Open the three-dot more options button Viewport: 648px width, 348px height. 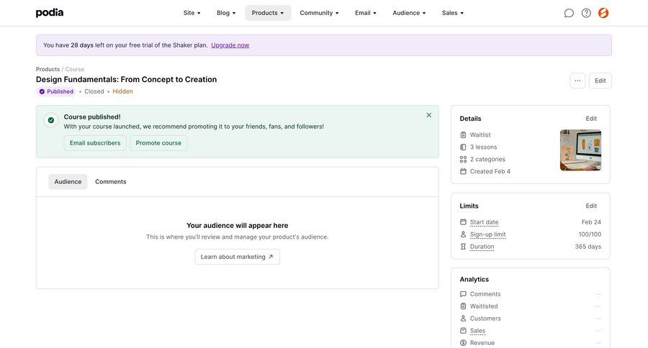tap(577, 81)
